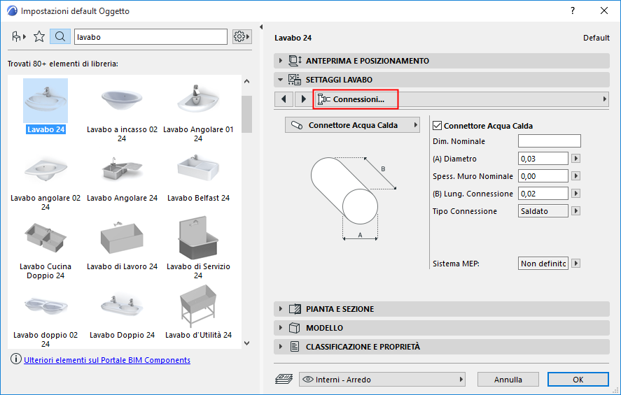Click the connector pipe diagram preview

(x=354, y=199)
